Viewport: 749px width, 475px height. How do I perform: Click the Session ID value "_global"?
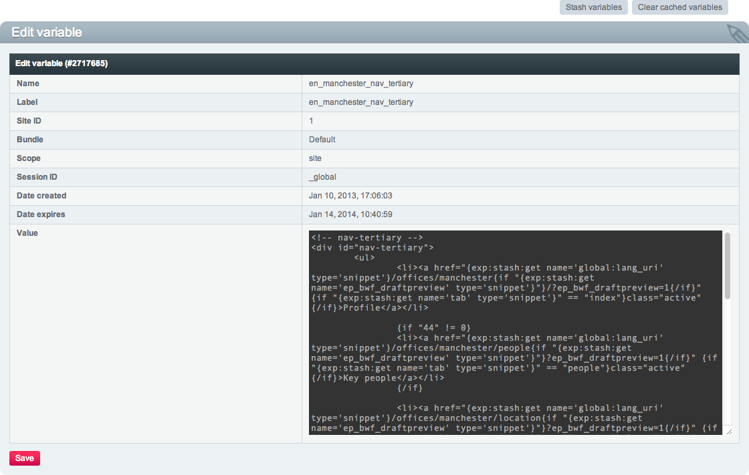point(322,177)
